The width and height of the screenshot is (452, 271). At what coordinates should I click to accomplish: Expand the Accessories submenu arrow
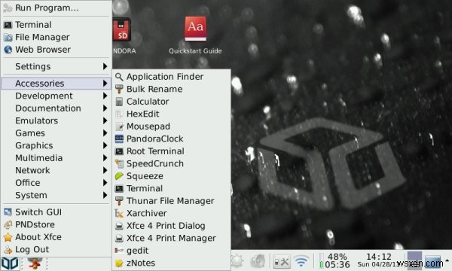click(105, 84)
